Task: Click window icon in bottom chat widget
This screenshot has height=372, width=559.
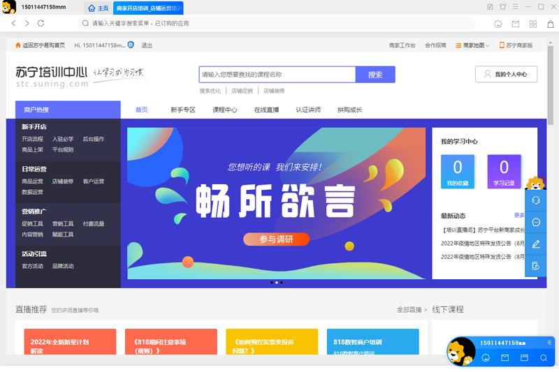Action: [524, 358]
